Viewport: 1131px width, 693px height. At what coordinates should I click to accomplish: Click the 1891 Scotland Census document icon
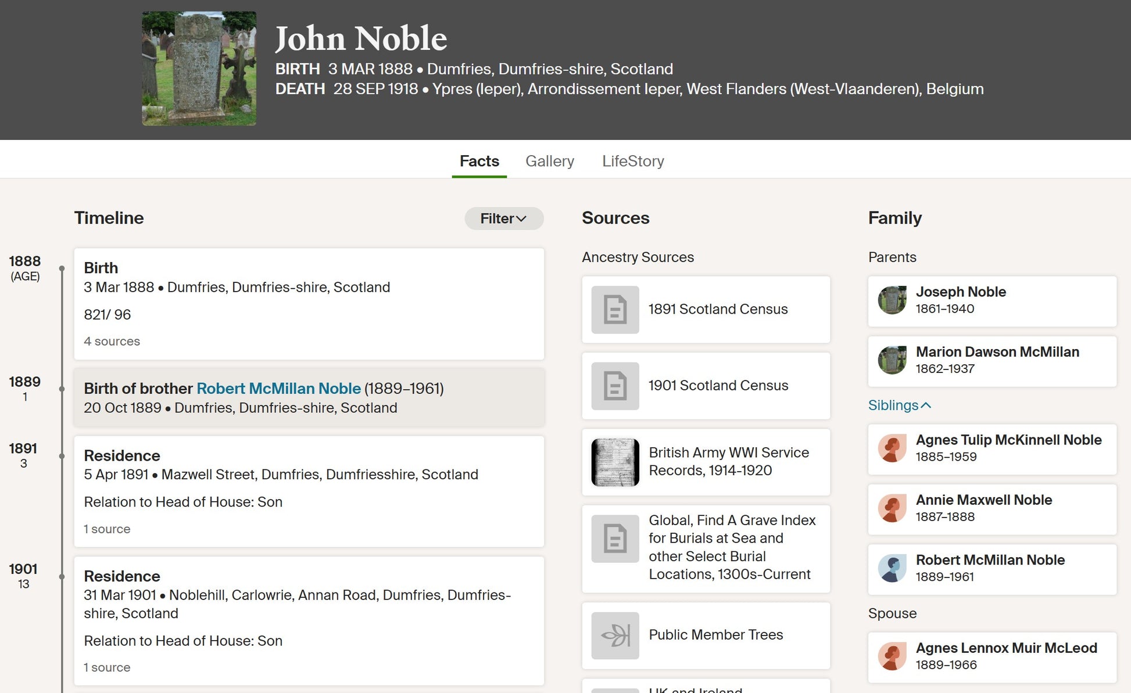(615, 310)
